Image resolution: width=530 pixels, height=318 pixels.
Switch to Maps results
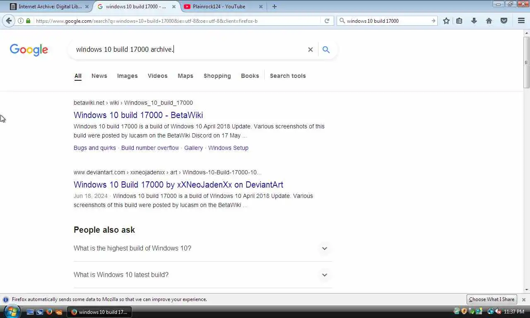[x=185, y=76]
